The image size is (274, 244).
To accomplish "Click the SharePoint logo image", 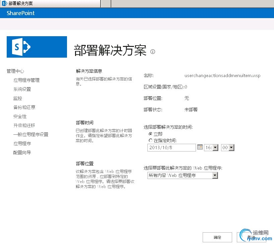I will [37, 47].
